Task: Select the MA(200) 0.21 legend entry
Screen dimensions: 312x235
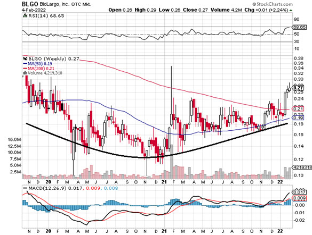Action: coord(41,69)
